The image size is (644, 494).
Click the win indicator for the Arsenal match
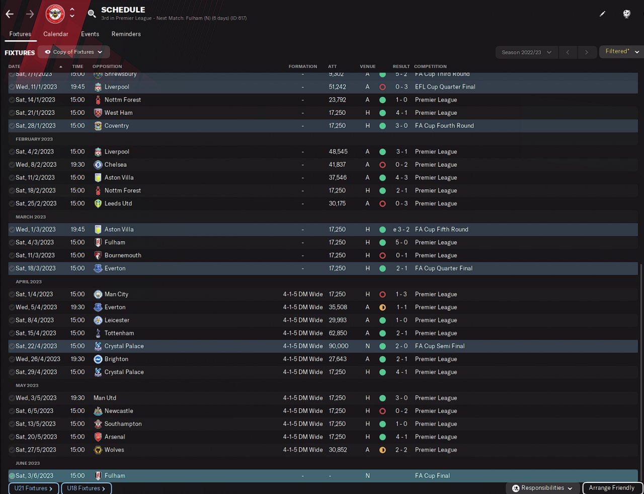coord(382,437)
